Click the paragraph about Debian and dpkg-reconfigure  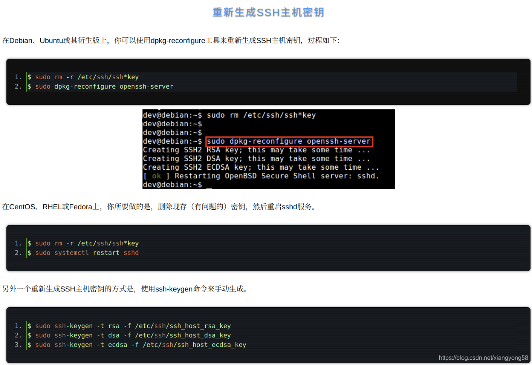click(171, 40)
